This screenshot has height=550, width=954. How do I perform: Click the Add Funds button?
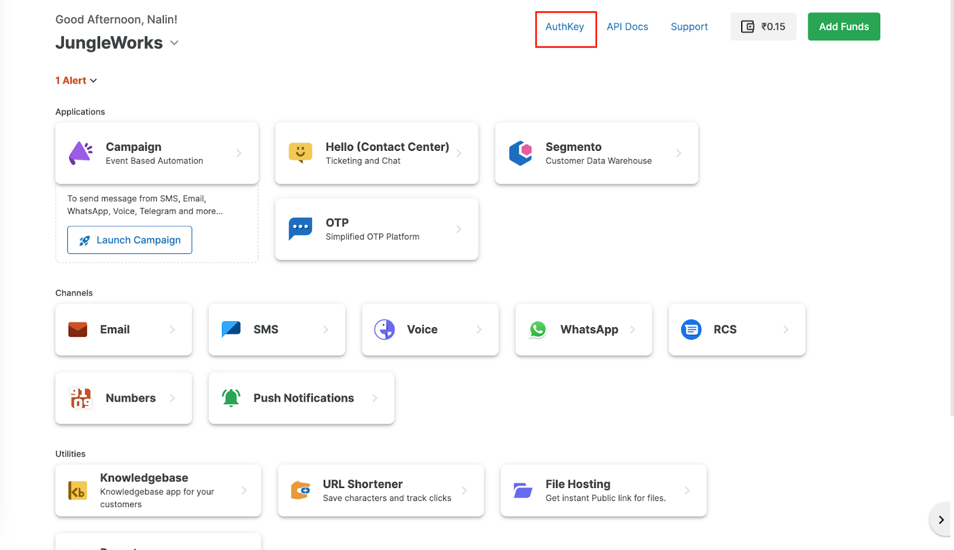[x=844, y=27]
